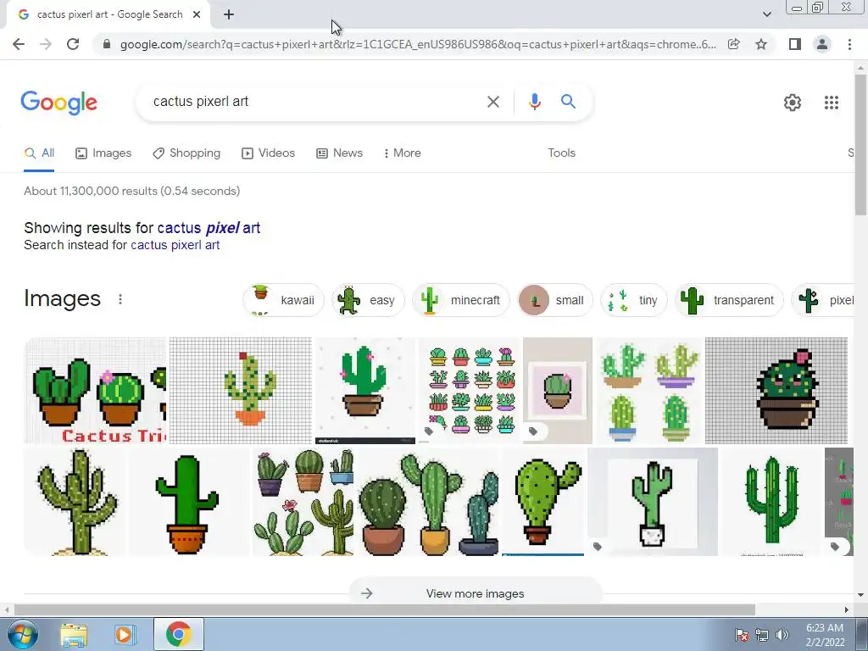Go forward with the browser arrow

coord(46,44)
